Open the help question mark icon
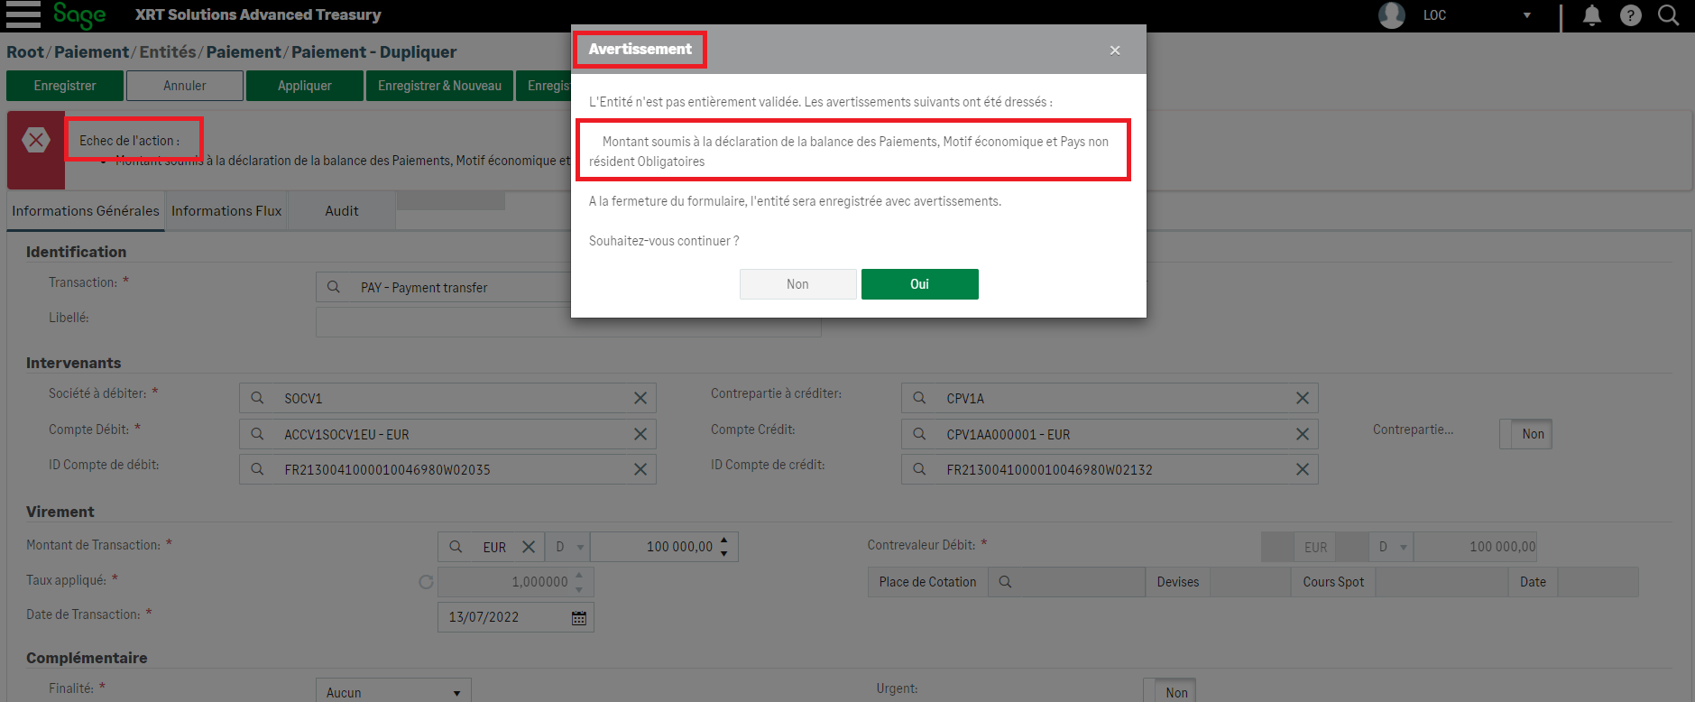The width and height of the screenshot is (1695, 702). pos(1630,15)
